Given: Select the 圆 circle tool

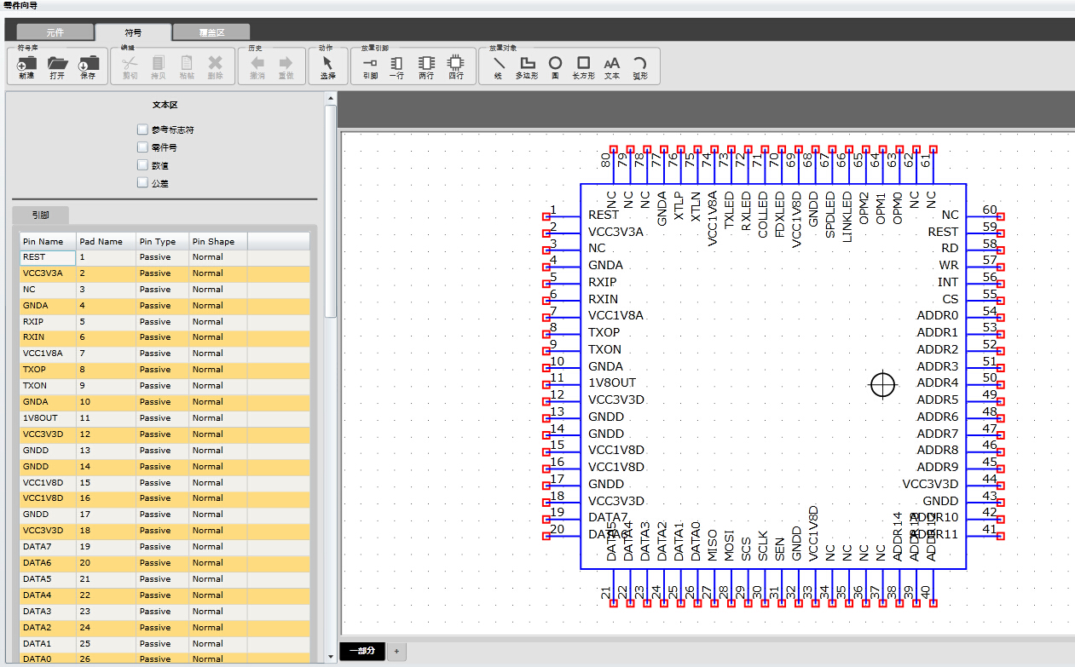Looking at the screenshot, I should click(x=555, y=67).
